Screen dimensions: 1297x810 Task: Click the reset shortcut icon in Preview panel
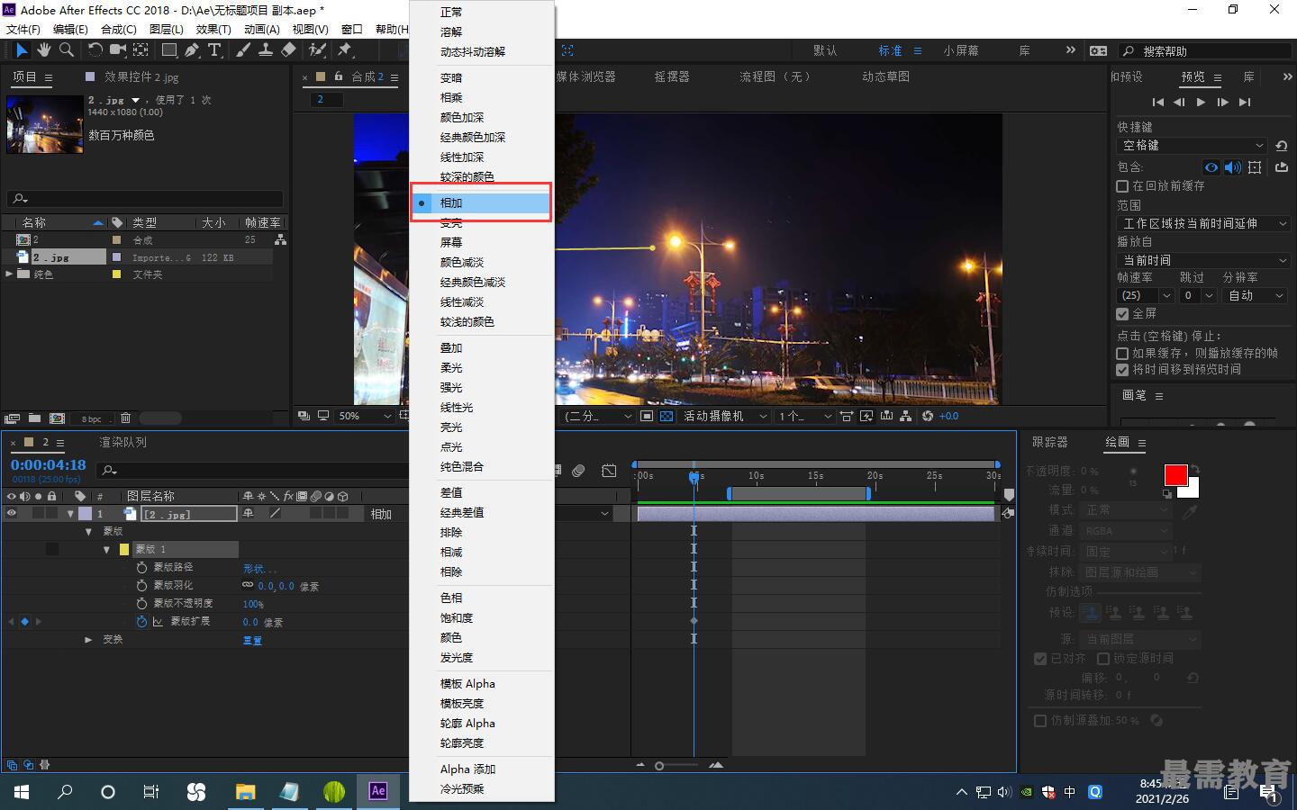coord(1282,146)
